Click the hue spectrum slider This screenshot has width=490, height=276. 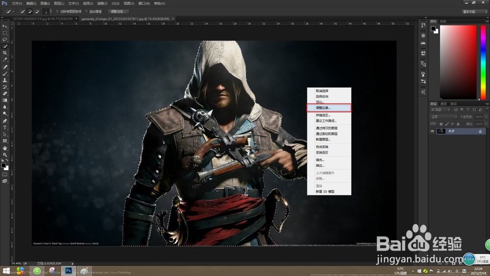point(483,62)
